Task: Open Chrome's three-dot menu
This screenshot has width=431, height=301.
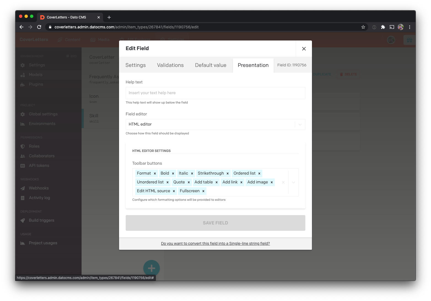Action: tap(410, 27)
